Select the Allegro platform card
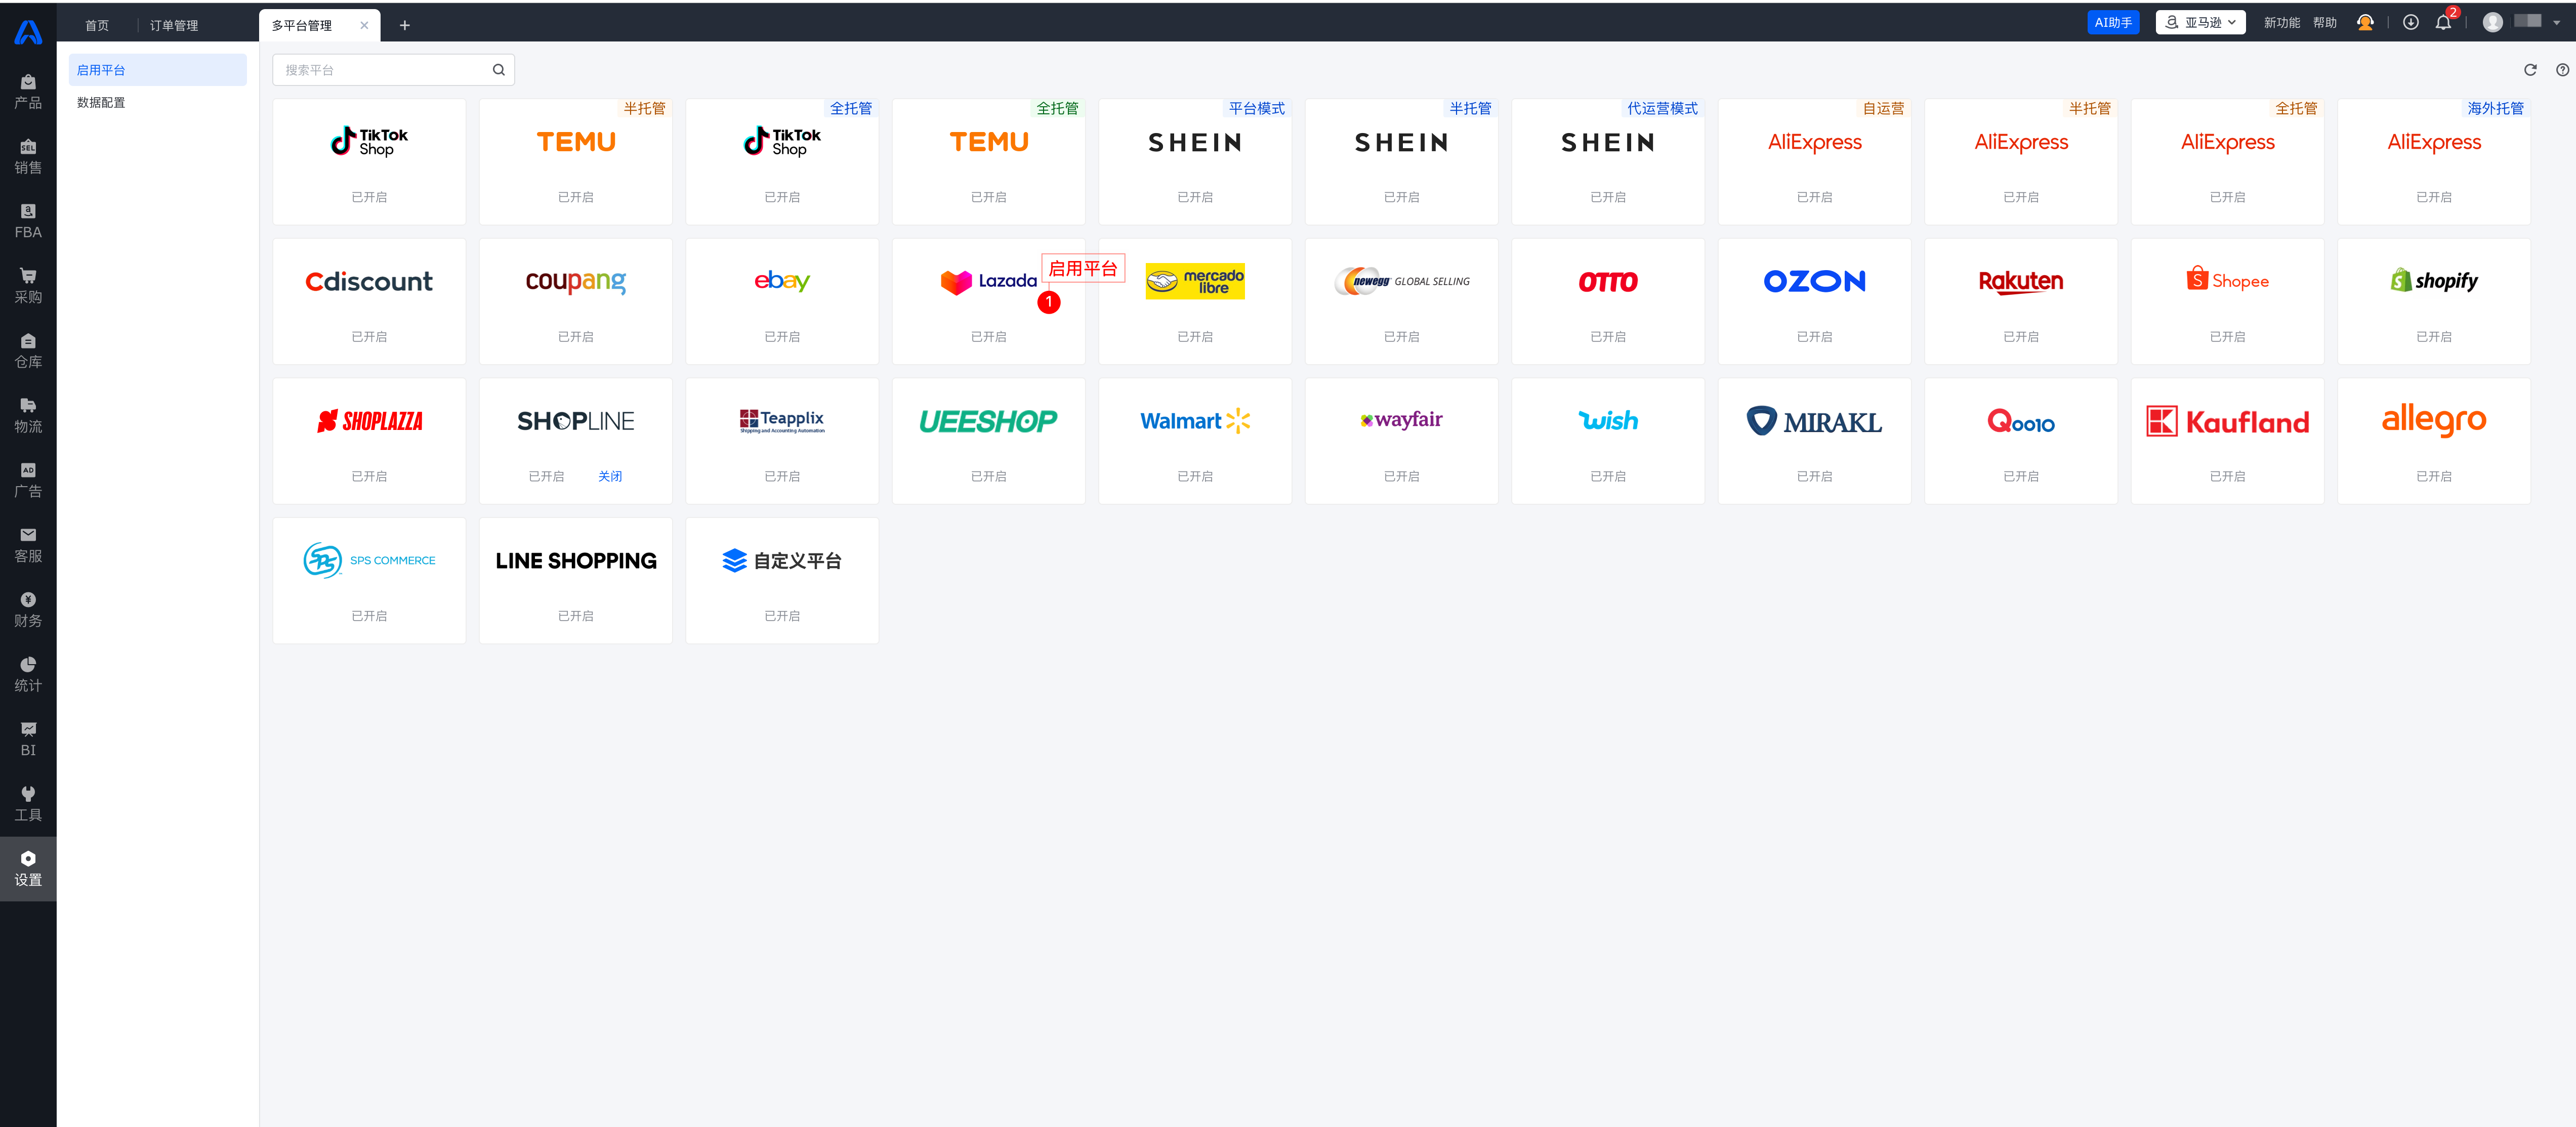The height and width of the screenshot is (1127, 2576). [2434, 441]
